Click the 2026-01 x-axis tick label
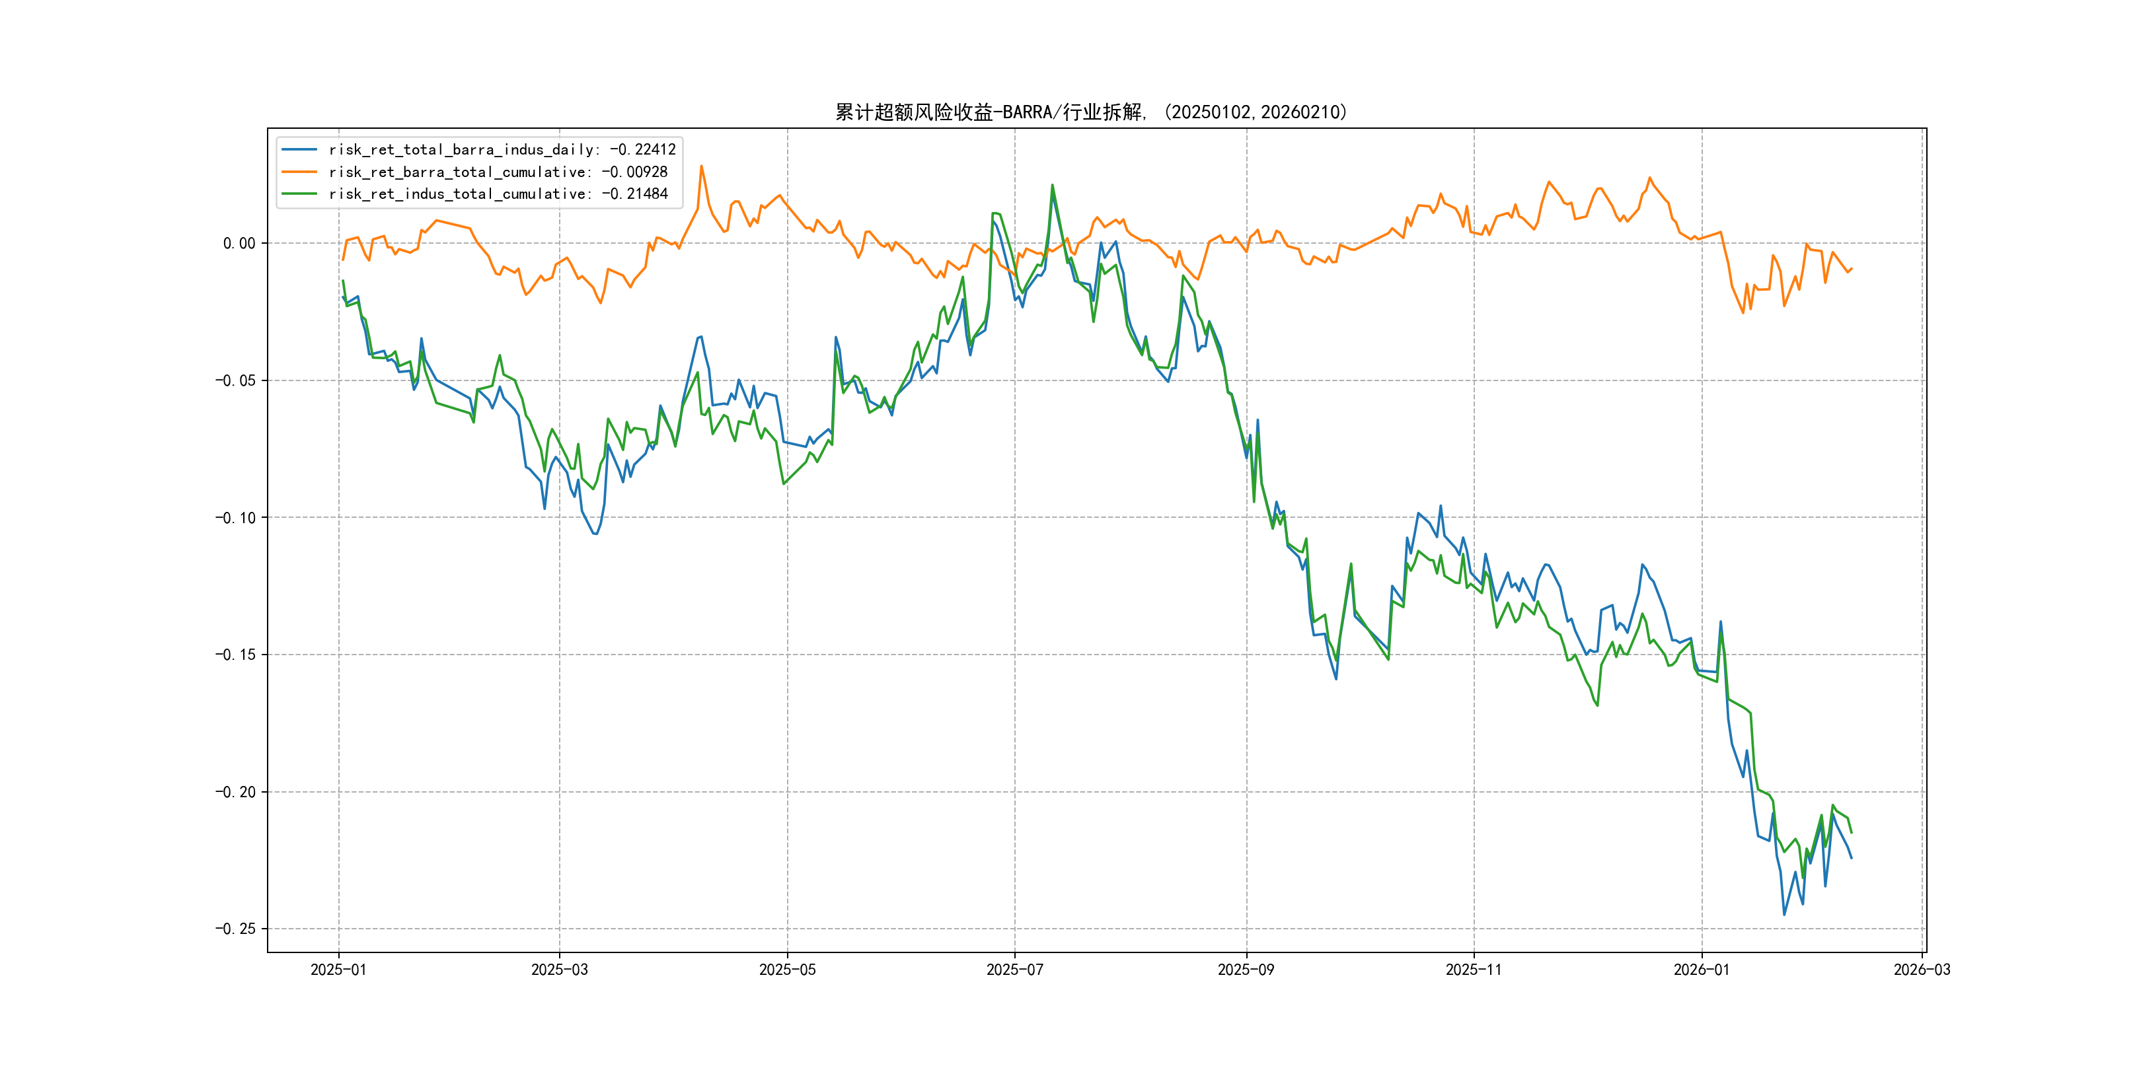Viewport: 2141px width, 1070px height. (x=1702, y=970)
